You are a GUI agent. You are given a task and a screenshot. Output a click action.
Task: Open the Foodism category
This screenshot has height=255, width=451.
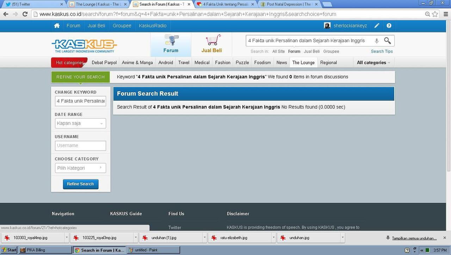point(262,62)
